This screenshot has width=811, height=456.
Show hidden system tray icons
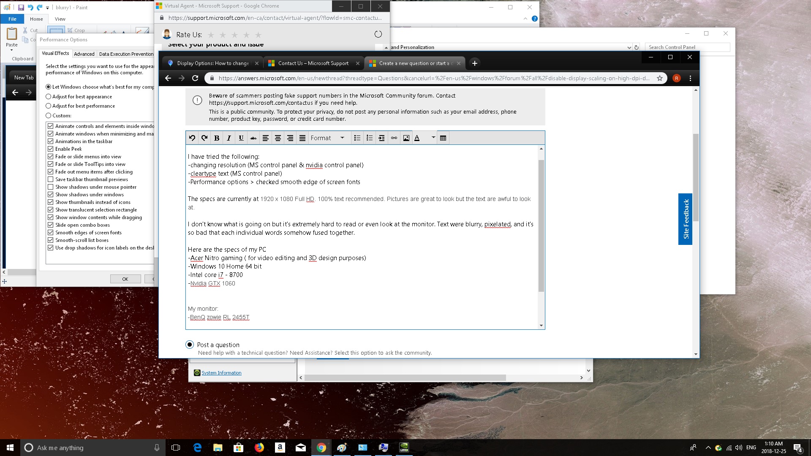click(x=708, y=448)
